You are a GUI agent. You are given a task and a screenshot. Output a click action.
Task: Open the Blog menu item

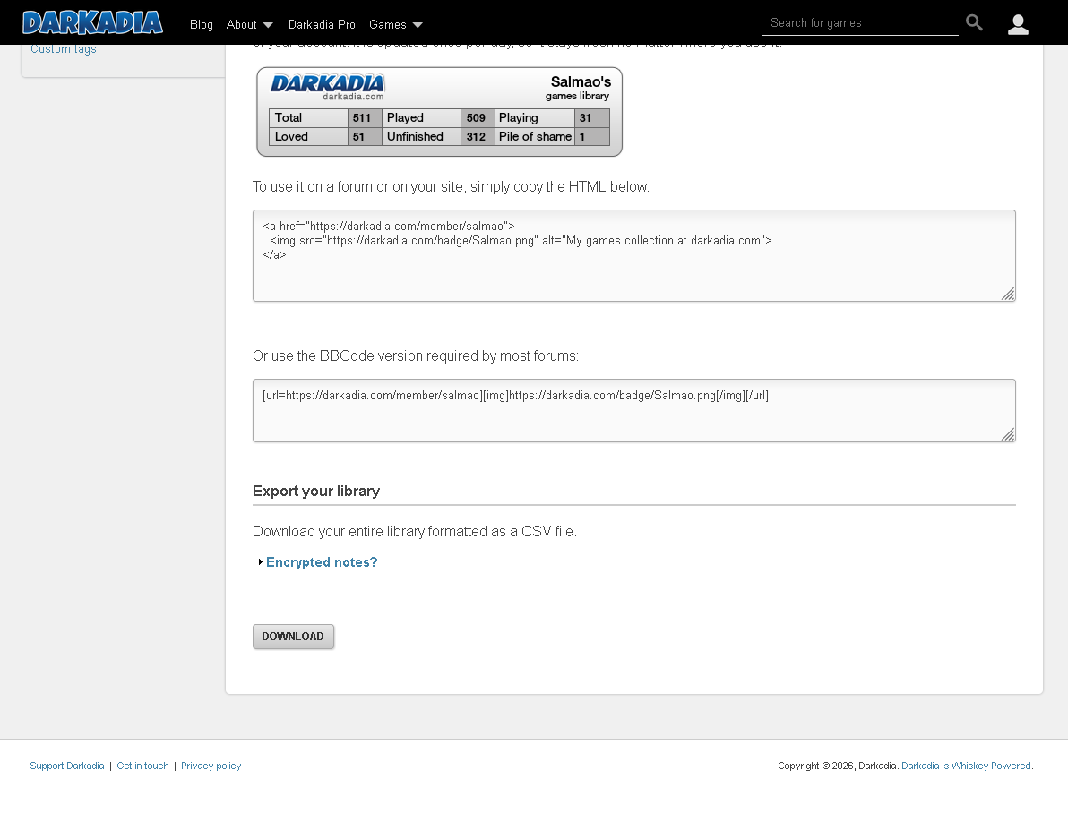click(201, 24)
